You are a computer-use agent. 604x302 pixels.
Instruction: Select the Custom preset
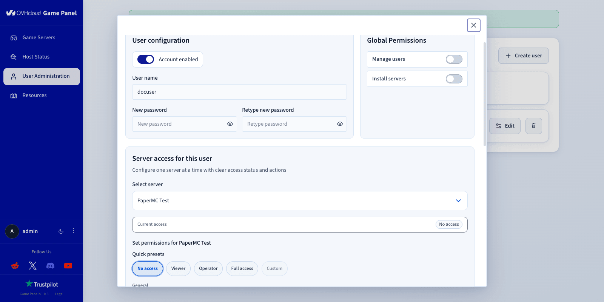[274, 268]
